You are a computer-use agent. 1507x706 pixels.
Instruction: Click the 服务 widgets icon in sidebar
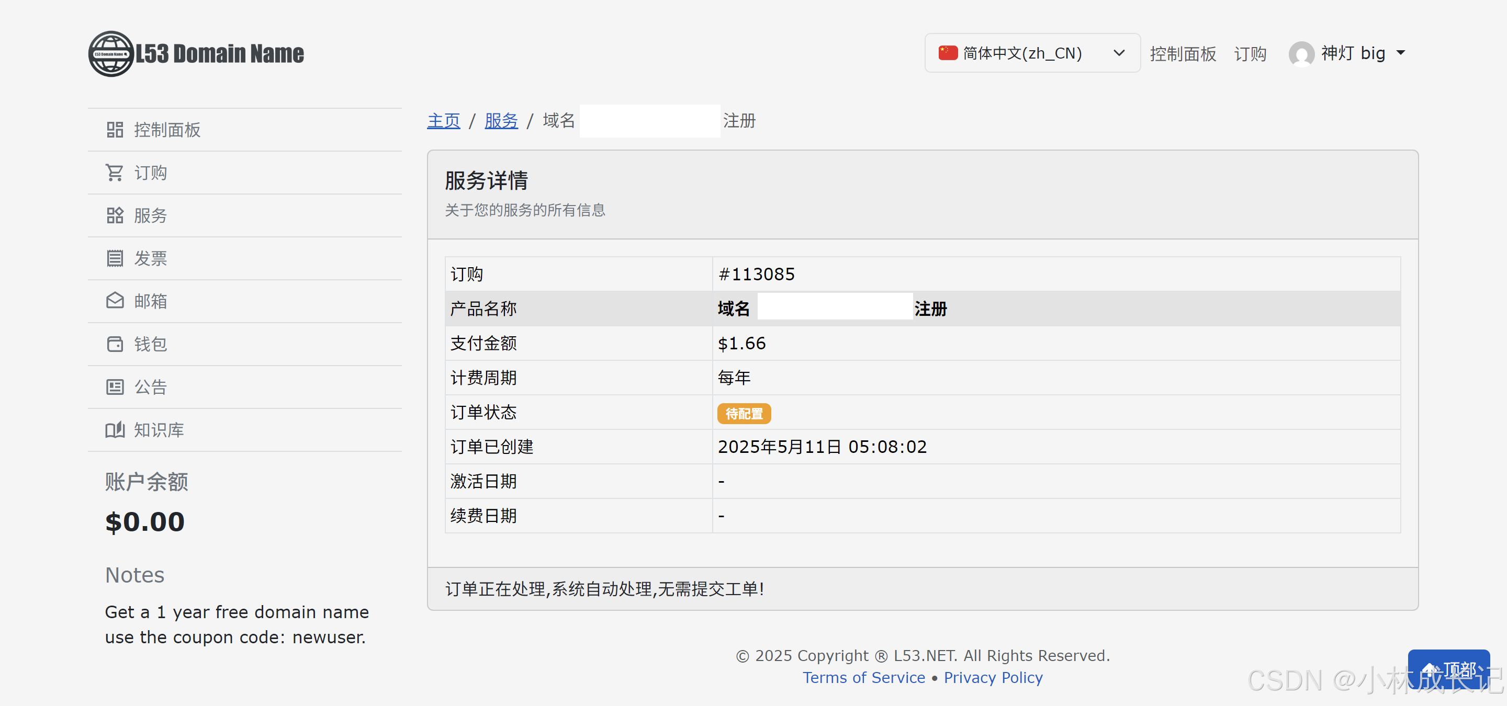click(115, 215)
